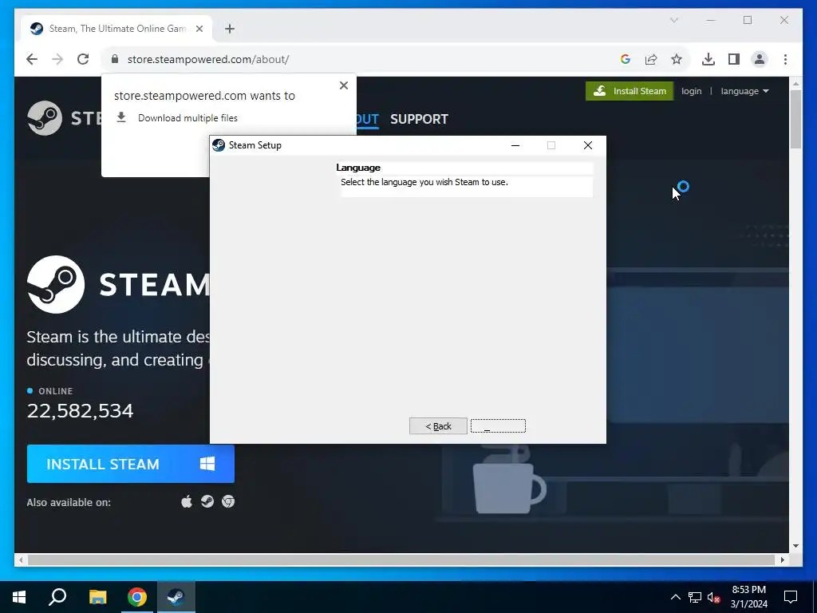Screen dimensions: 817x613
Task: Click the blue INSTALL STEAM button
Action: tap(131, 464)
